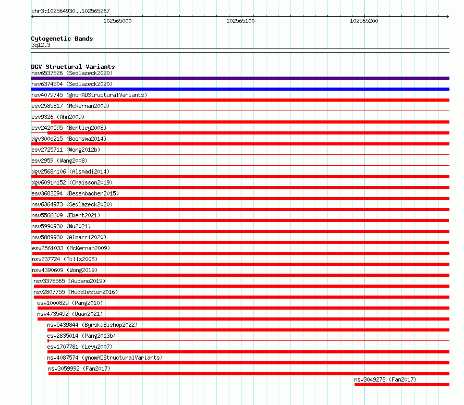The image size is (464, 405).
Task: Click dgv6091n152 (Chaisson2019) label
Action: pos(72,182)
